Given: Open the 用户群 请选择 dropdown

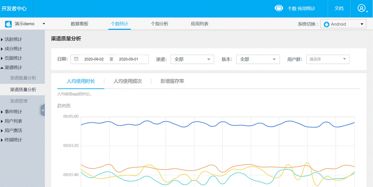Looking at the screenshot, I should pos(328,59).
